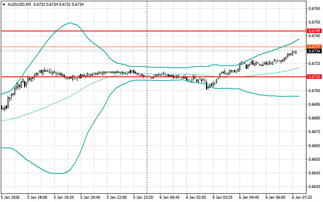The height and width of the screenshot is (202, 323).
Task: Click the lower Bollinger band trough
Action: [x=58, y=173]
